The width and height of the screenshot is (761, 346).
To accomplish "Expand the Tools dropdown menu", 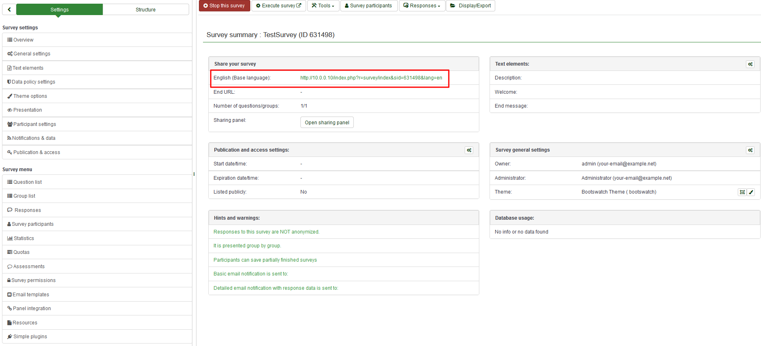I will pyautogui.click(x=323, y=6).
